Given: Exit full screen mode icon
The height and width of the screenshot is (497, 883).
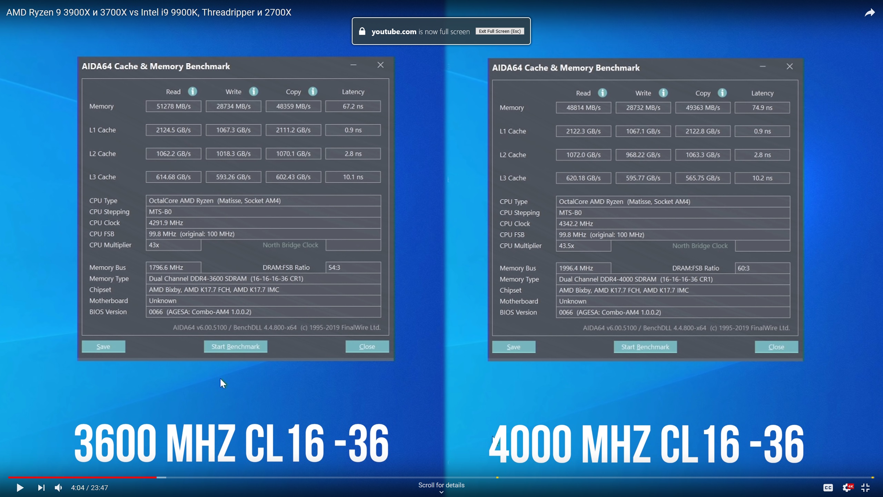Looking at the screenshot, I should [x=865, y=488].
